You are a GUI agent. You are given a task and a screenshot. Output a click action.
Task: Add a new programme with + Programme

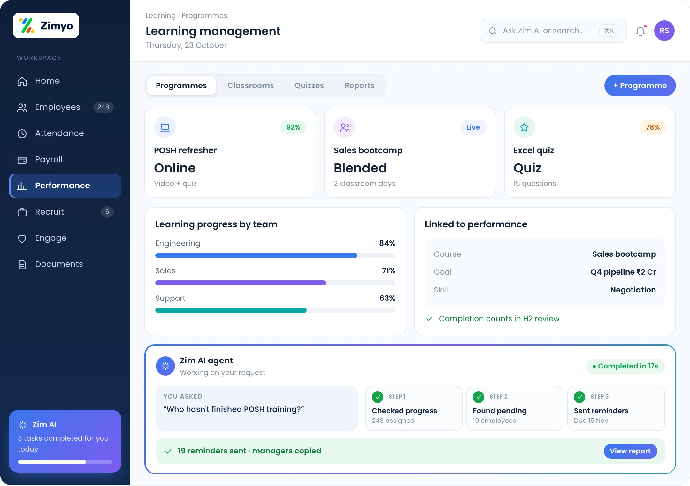(x=640, y=86)
